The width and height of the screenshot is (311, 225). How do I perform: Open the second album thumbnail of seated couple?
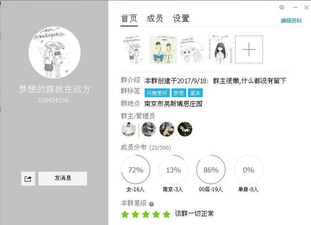tap(163, 50)
